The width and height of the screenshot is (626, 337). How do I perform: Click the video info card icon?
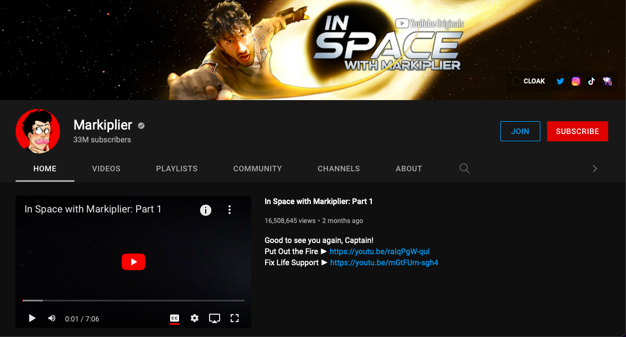pyautogui.click(x=206, y=210)
